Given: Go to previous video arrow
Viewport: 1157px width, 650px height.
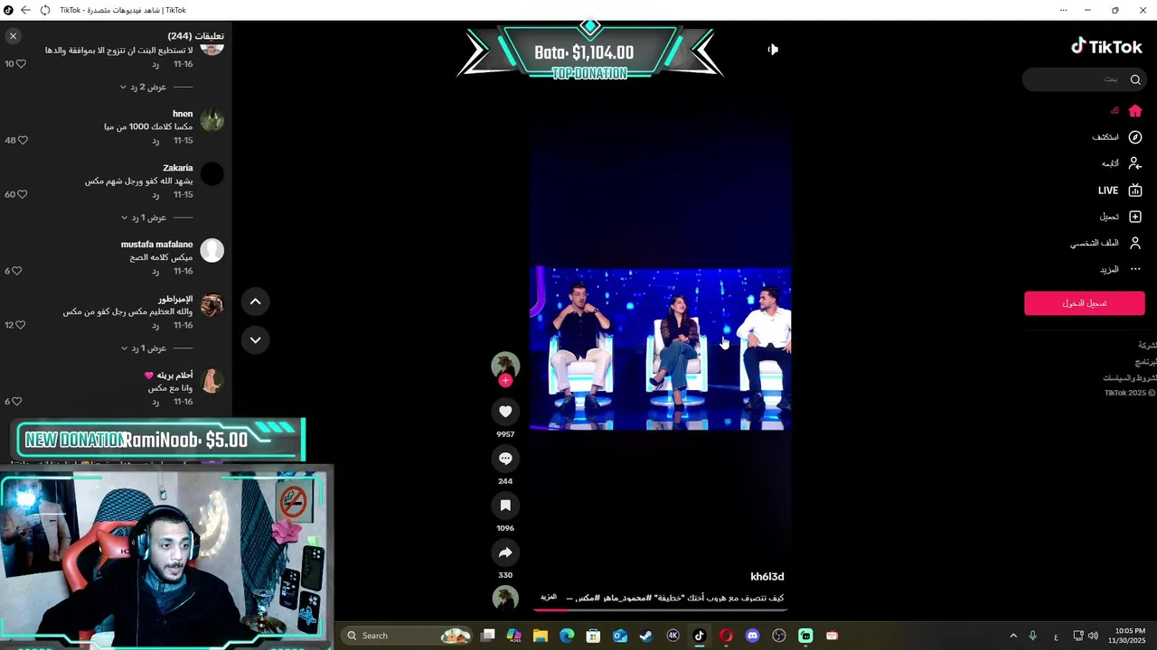Looking at the screenshot, I should pos(256,302).
